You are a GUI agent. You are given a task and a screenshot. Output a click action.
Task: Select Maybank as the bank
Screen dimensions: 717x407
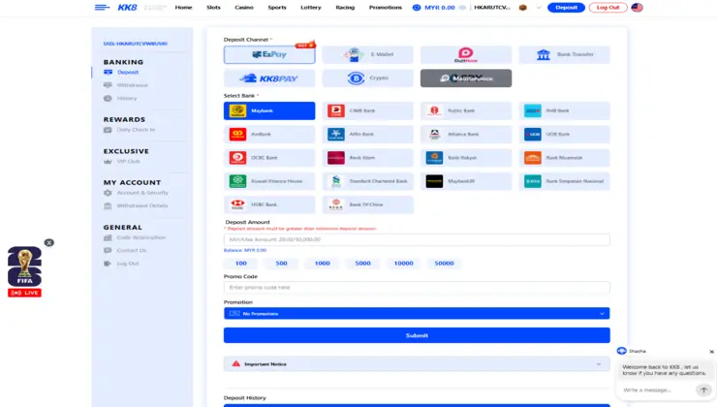pos(269,110)
